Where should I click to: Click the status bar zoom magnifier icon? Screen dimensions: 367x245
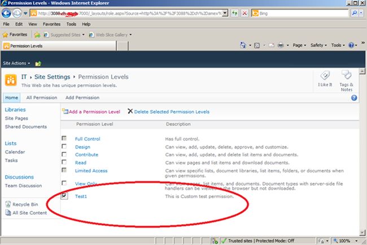click(335, 240)
